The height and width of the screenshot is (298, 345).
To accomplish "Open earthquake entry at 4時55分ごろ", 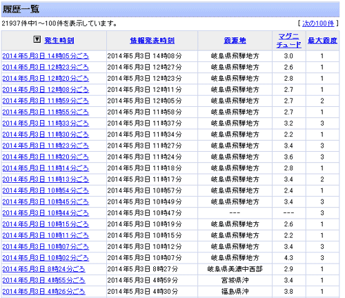I will click(43, 280).
